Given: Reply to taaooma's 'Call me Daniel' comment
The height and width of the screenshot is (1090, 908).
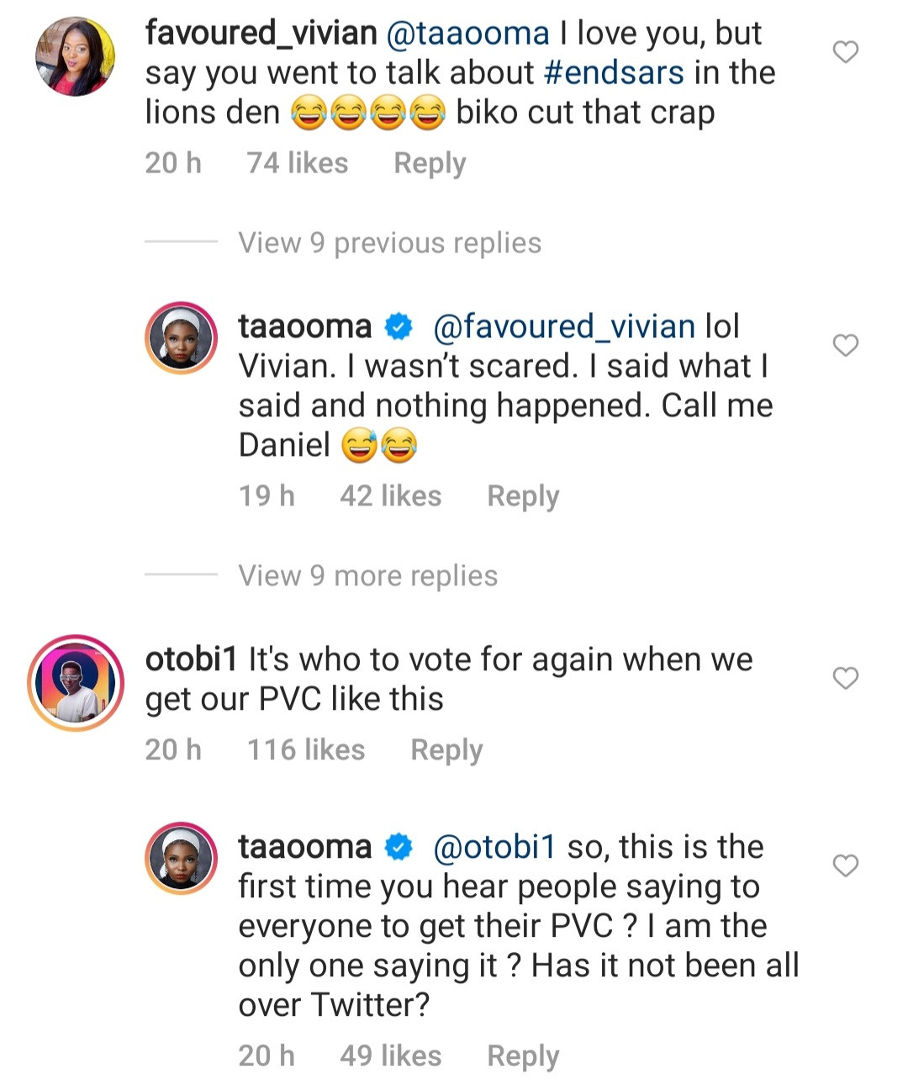Looking at the screenshot, I should (x=523, y=496).
